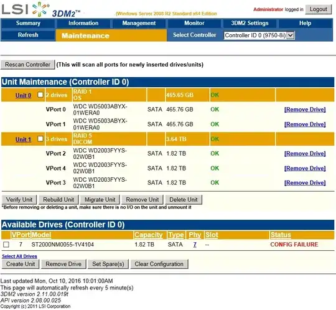Remove the drive on VPort 4

pyautogui.click(x=305, y=168)
